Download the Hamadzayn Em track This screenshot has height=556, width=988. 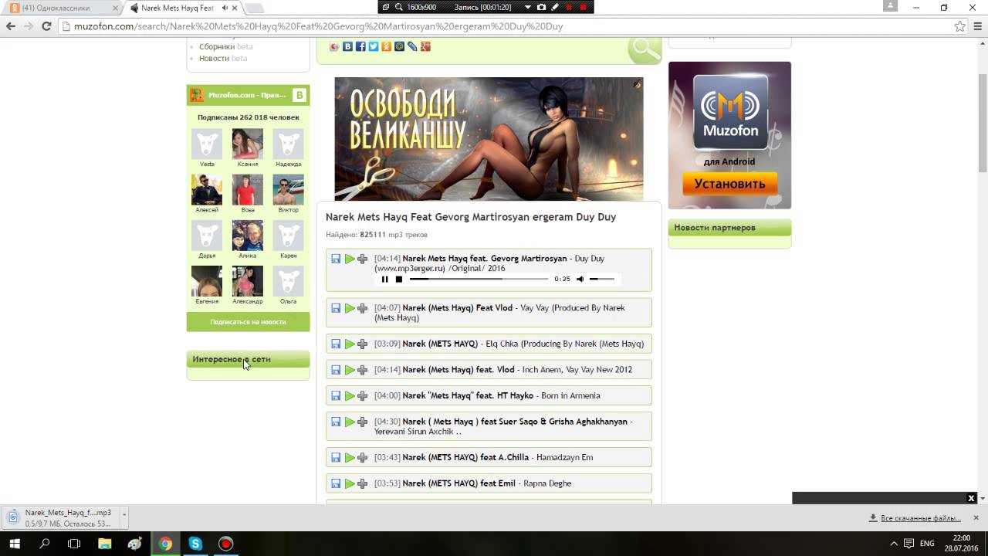coord(336,457)
